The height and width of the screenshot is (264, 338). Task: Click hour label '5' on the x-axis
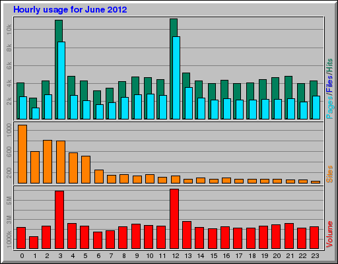[x=85, y=256]
